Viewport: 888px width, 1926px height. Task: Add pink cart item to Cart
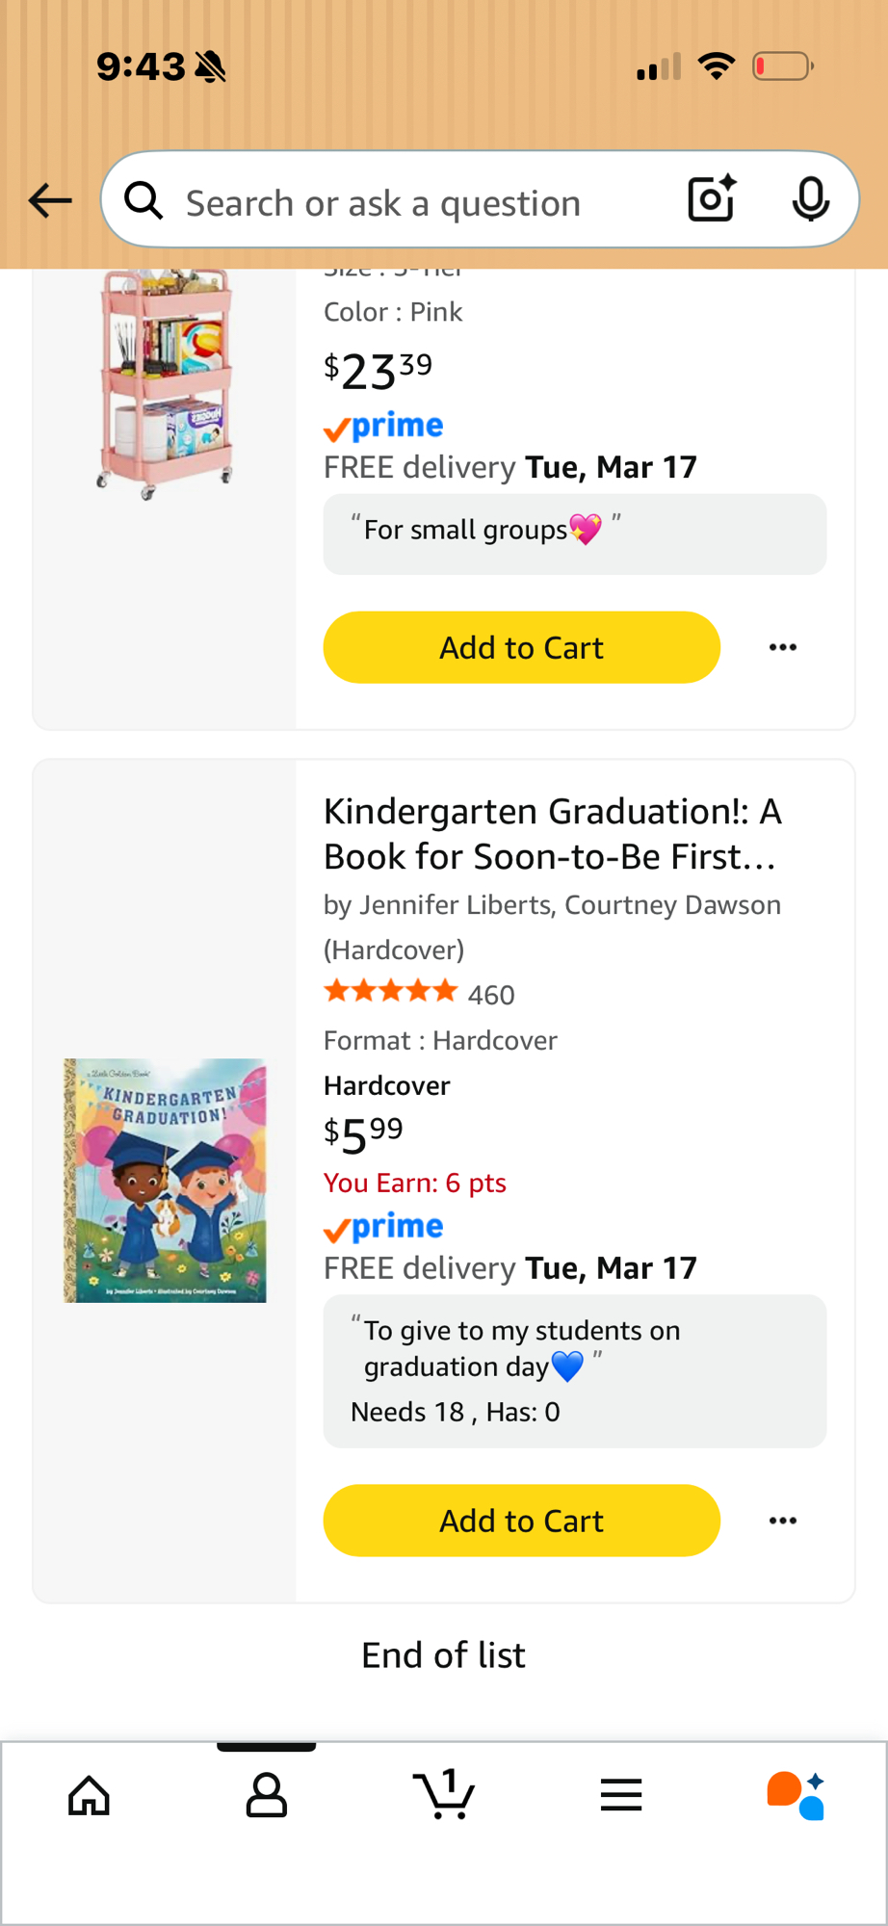(521, 647)
